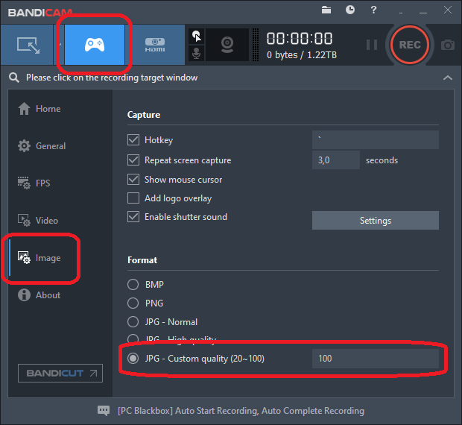Disable the Hotkey checkbox

pos(133,140)
